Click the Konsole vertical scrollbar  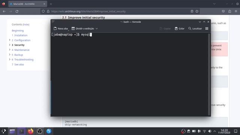pyautogui.click(x=209, y=74)
